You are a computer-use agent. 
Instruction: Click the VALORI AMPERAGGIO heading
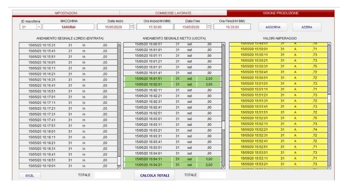280,38
